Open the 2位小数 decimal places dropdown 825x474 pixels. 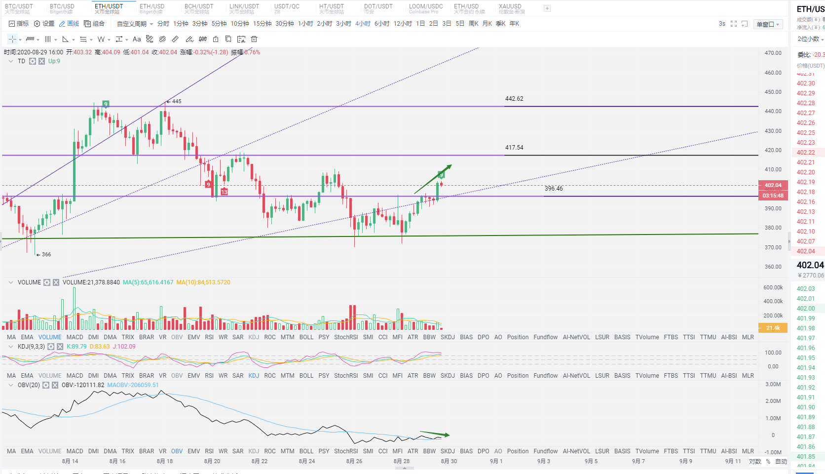(811, 39)
